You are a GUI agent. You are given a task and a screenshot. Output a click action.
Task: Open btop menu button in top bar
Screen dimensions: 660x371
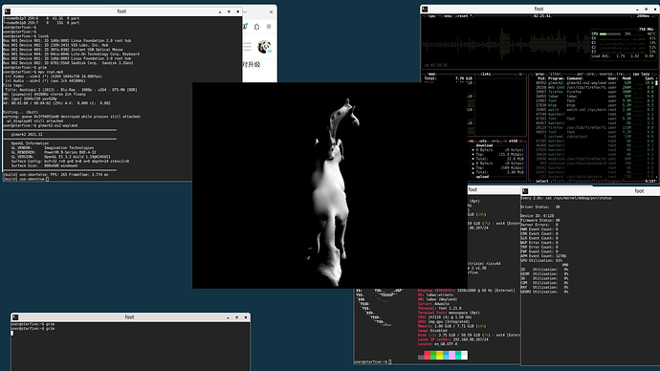(448, 16)
